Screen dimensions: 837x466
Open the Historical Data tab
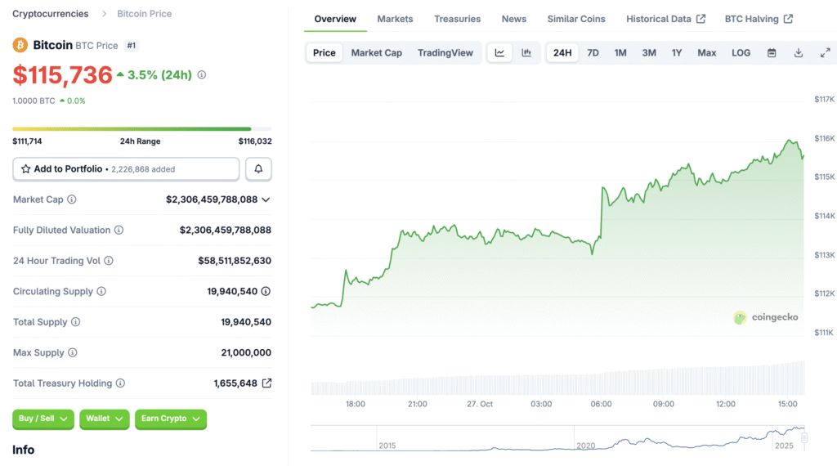click(x=665, y=19)
